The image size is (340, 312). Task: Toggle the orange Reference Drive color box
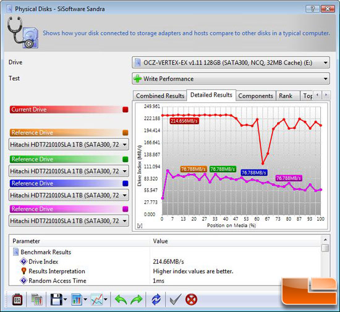[x=125, y=133]
